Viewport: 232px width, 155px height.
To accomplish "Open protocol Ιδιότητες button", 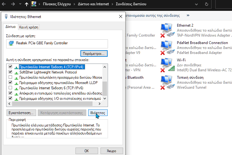I will [x=98, y=113].
